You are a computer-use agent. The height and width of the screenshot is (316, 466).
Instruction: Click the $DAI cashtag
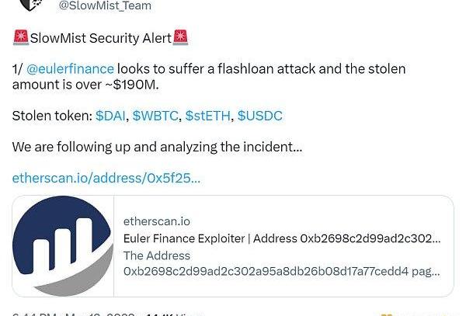(110, 116)
